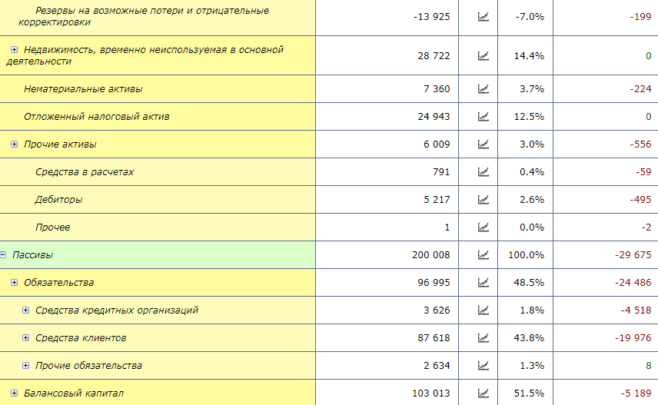The height and width of the screenshot is (405, 658).
Task: Click the Средства в расчетах label
Action: pos(85,172)
